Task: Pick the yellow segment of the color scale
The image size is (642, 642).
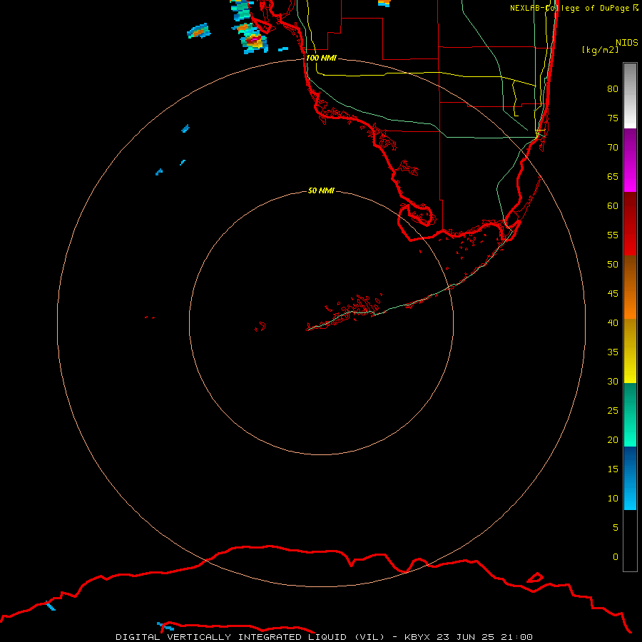Action: (630, 351)
